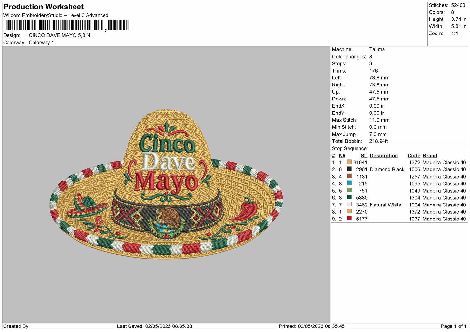Click the N# column header
The image size is (470, 332).
[342, 156]
